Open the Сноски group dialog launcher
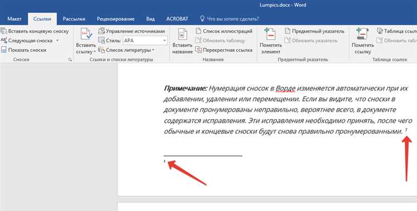Viewport: 417px width, 211px height. tap(70, 60)
